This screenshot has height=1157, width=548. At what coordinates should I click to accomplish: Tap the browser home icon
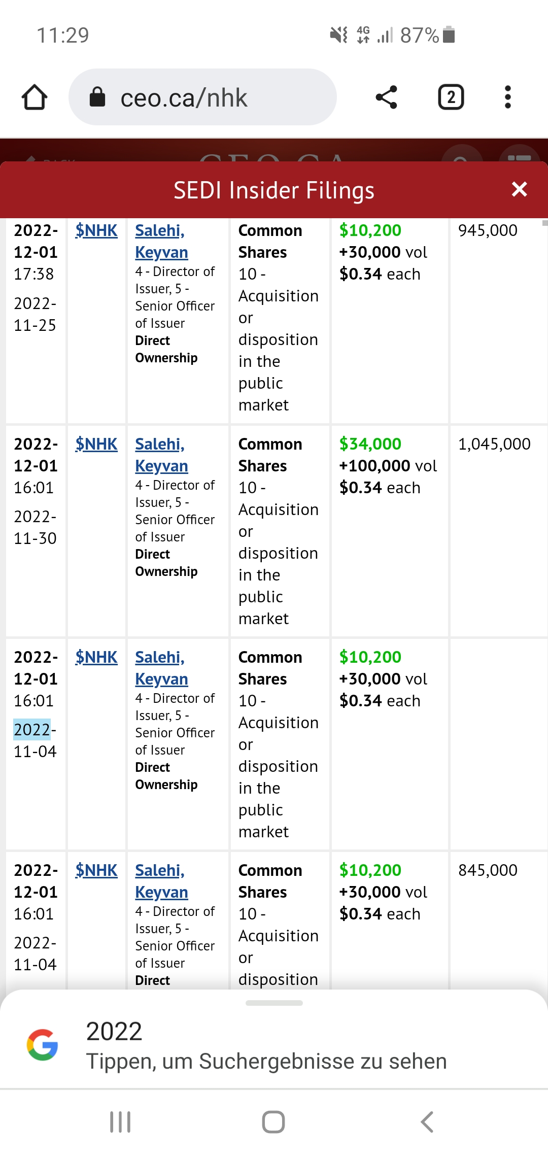pos(35,97)
